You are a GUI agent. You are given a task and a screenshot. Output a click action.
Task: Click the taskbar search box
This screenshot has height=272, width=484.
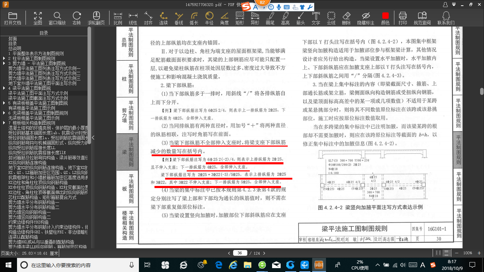coord(78,265)
